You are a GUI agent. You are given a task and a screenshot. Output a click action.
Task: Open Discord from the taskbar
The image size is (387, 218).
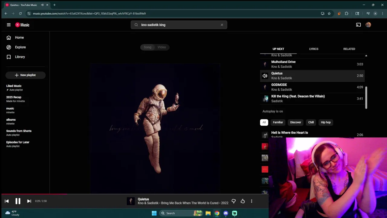click(x=226, y=213)
